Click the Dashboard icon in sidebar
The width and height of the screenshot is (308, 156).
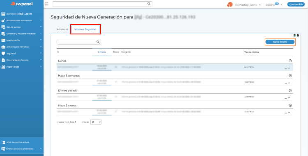[x=3, y=14]
